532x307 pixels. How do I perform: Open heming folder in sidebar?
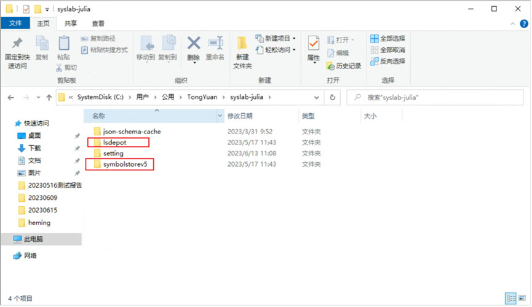click(39, 223)
